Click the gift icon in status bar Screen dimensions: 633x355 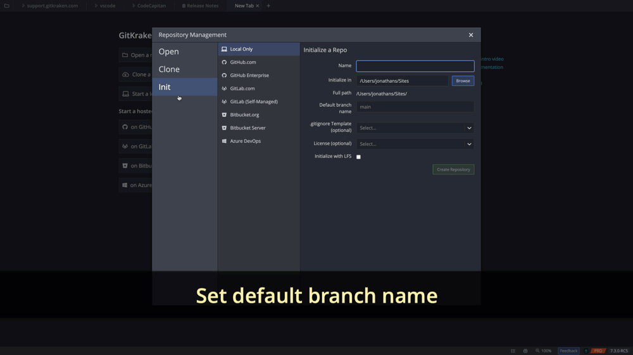525,351
